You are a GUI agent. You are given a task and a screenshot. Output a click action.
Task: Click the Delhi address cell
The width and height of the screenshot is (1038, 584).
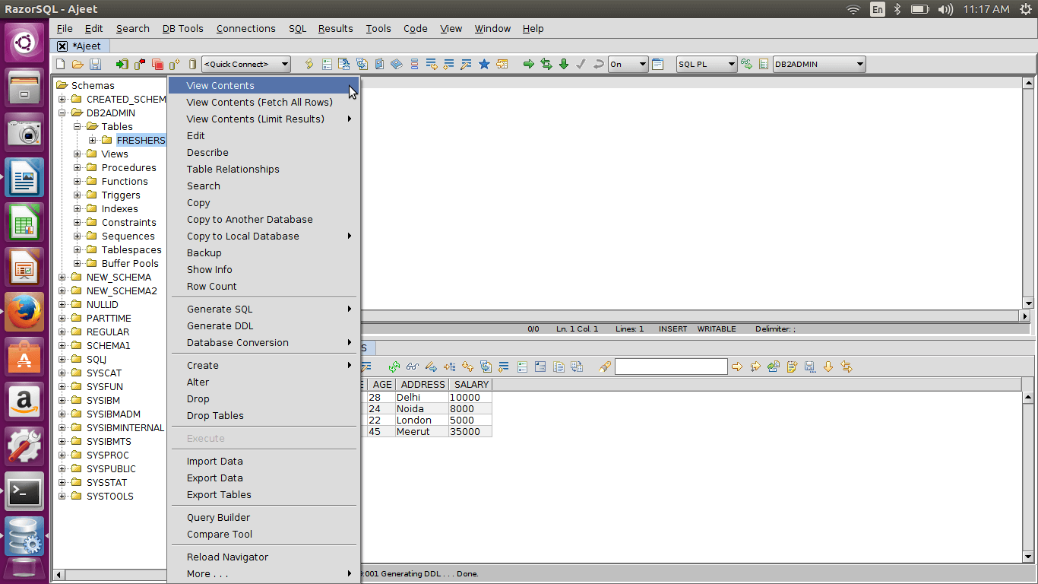tap(422, 397)
